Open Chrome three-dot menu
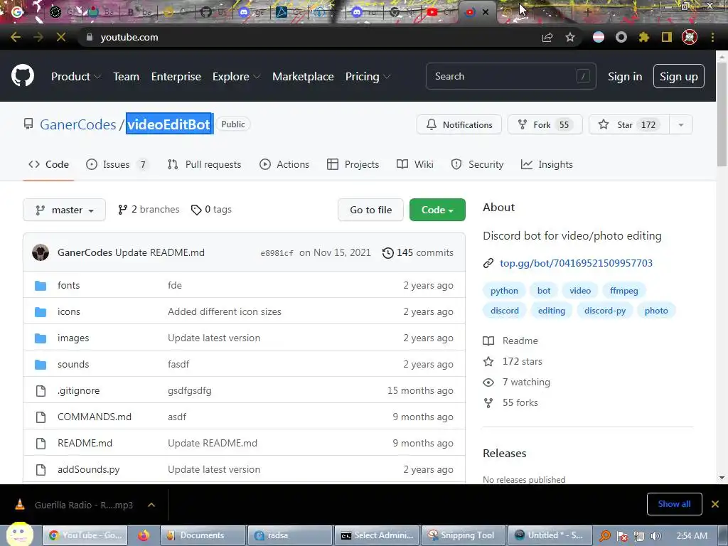The image size is (728, 546). click(x=712, y=37)
